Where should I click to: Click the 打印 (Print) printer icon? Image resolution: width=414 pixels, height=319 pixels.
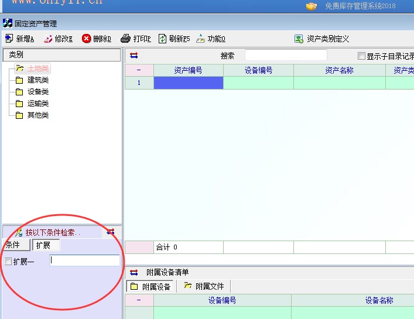[x=125, y=39]
